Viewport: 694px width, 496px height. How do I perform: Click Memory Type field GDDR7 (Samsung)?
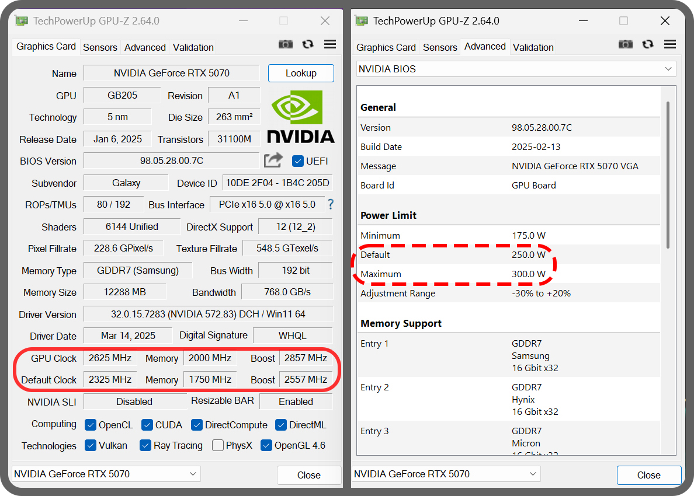[138, 270]
